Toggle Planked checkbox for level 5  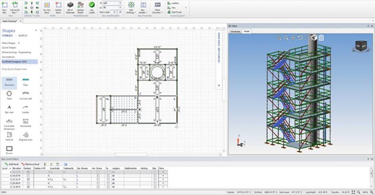pyautogui.click(x=28, y=176)
